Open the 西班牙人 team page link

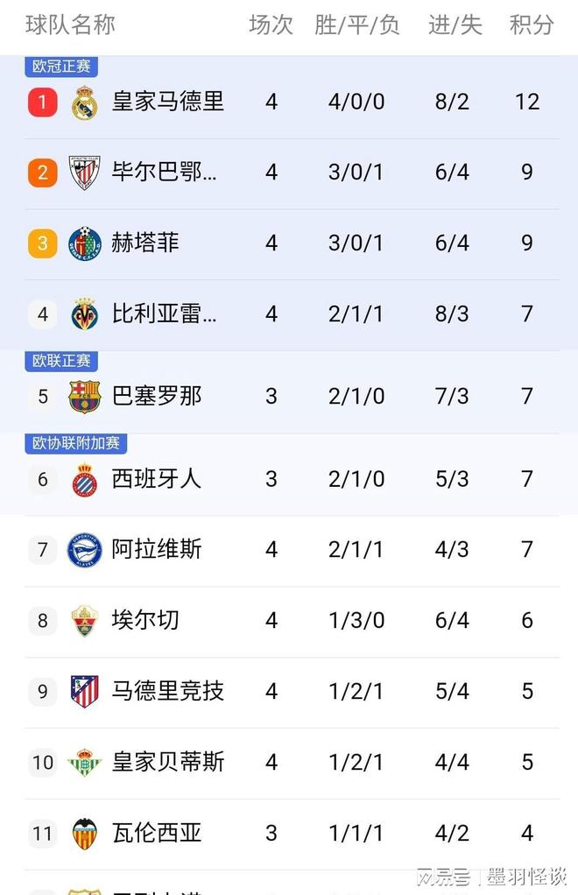[x=157, y=479]
